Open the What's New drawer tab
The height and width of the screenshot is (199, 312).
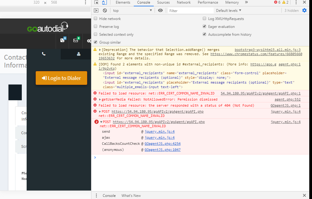point(131,196)
